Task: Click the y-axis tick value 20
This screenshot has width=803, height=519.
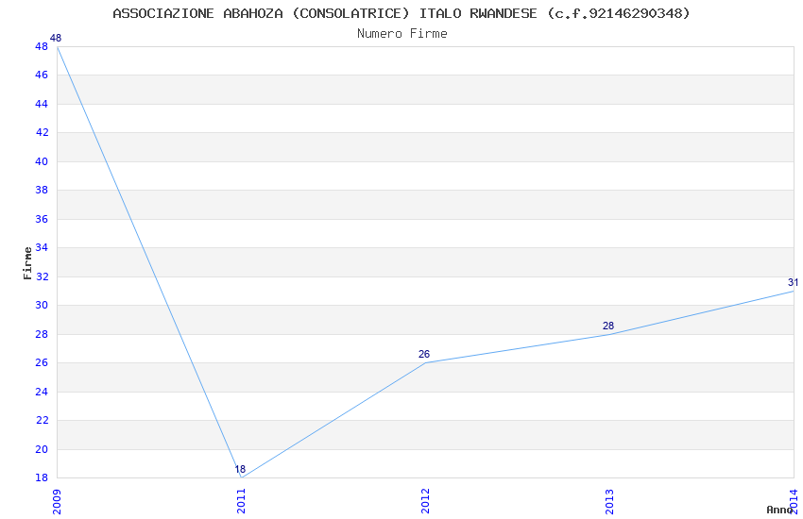Action: [x=42, y=449]
